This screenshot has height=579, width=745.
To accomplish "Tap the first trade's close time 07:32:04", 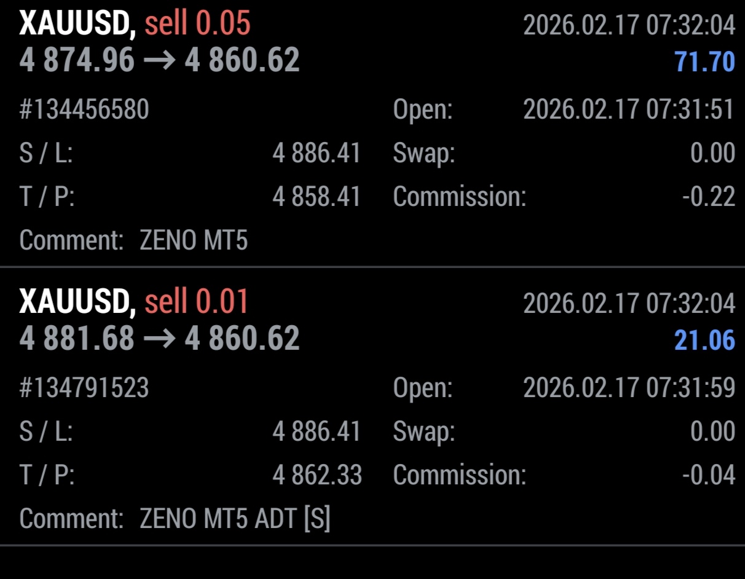I will 629,25.
